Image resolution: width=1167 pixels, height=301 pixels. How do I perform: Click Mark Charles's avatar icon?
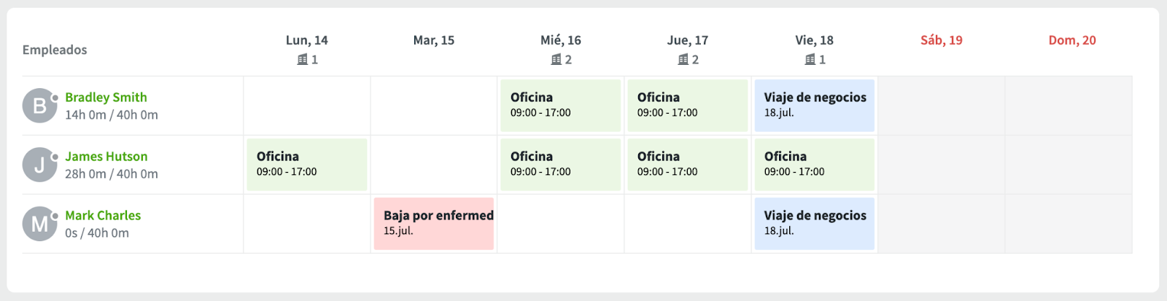[x=39, y=224]
